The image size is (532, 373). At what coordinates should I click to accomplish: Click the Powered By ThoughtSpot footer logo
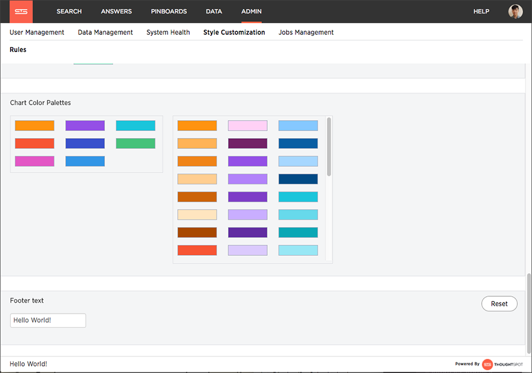pos(489,364)
